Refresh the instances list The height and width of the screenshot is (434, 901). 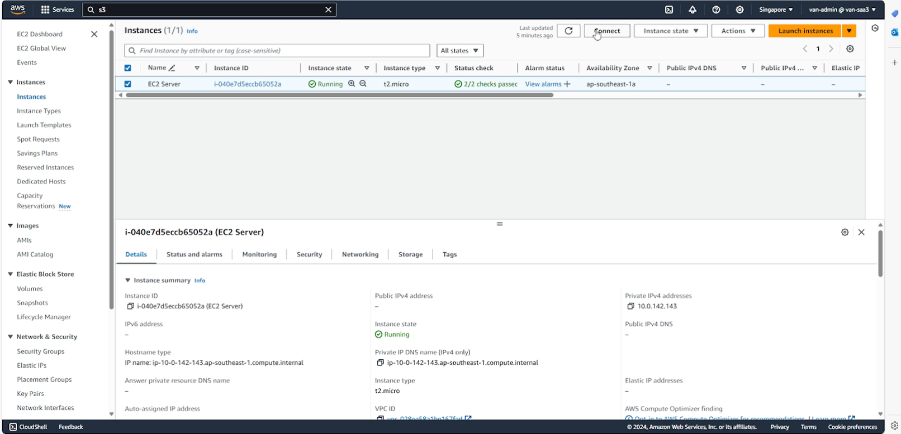click(568, 31)
